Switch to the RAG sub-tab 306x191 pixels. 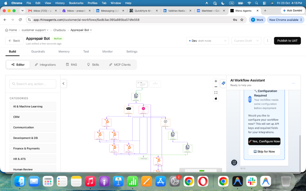tap(71, 65)
